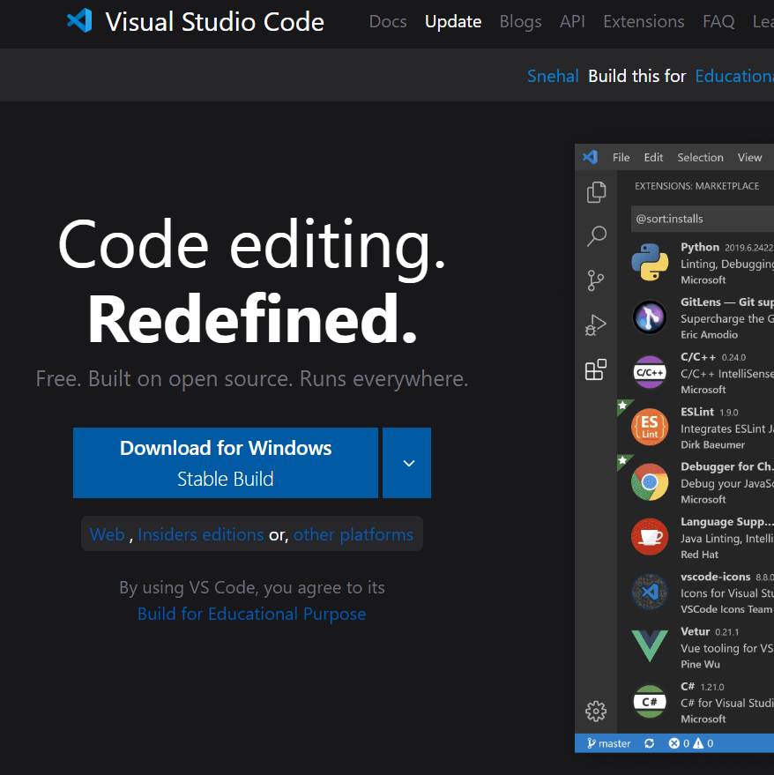
Task: Expand the download options dropdown arrow
Action: tap(408, 463)
